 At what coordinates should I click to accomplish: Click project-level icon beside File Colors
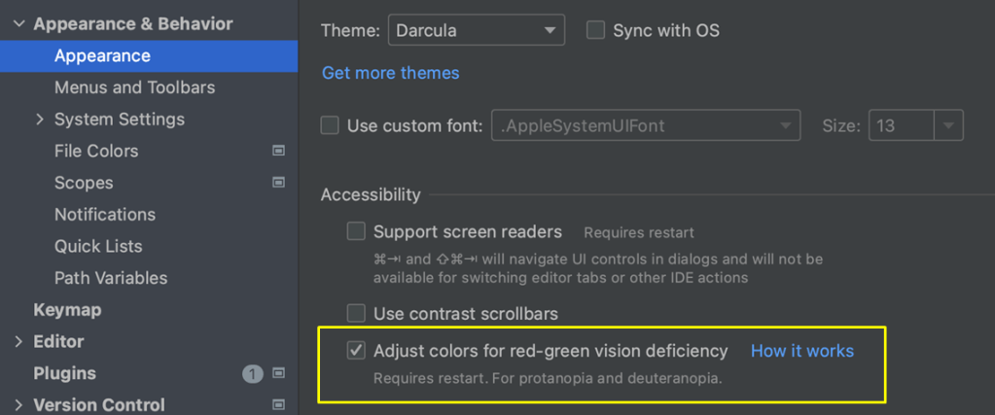tap(279, 151)
